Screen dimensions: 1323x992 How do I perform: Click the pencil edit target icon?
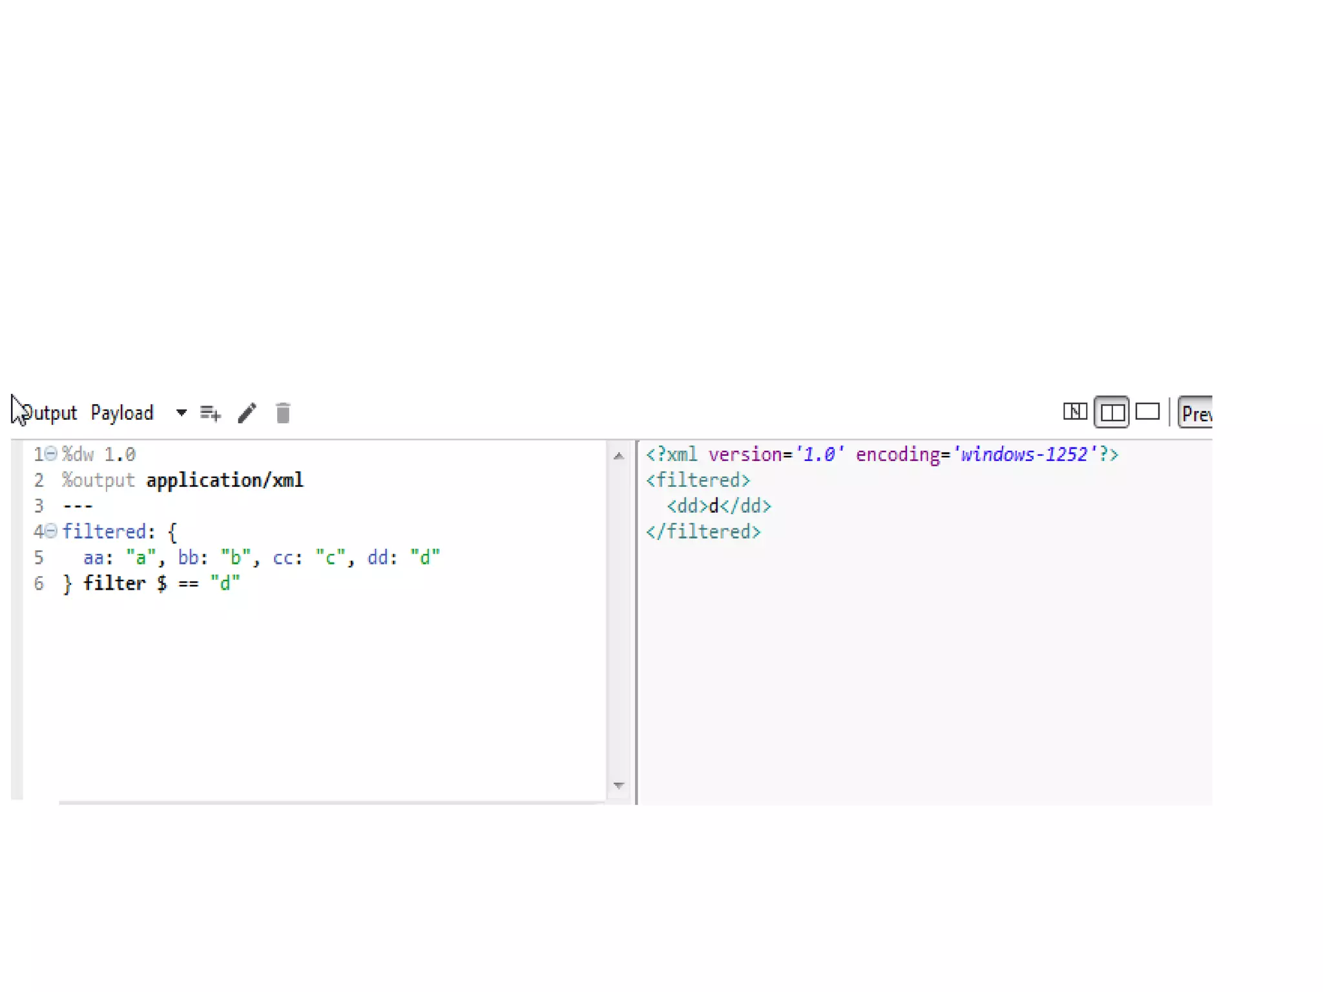(x=247, y=413)
